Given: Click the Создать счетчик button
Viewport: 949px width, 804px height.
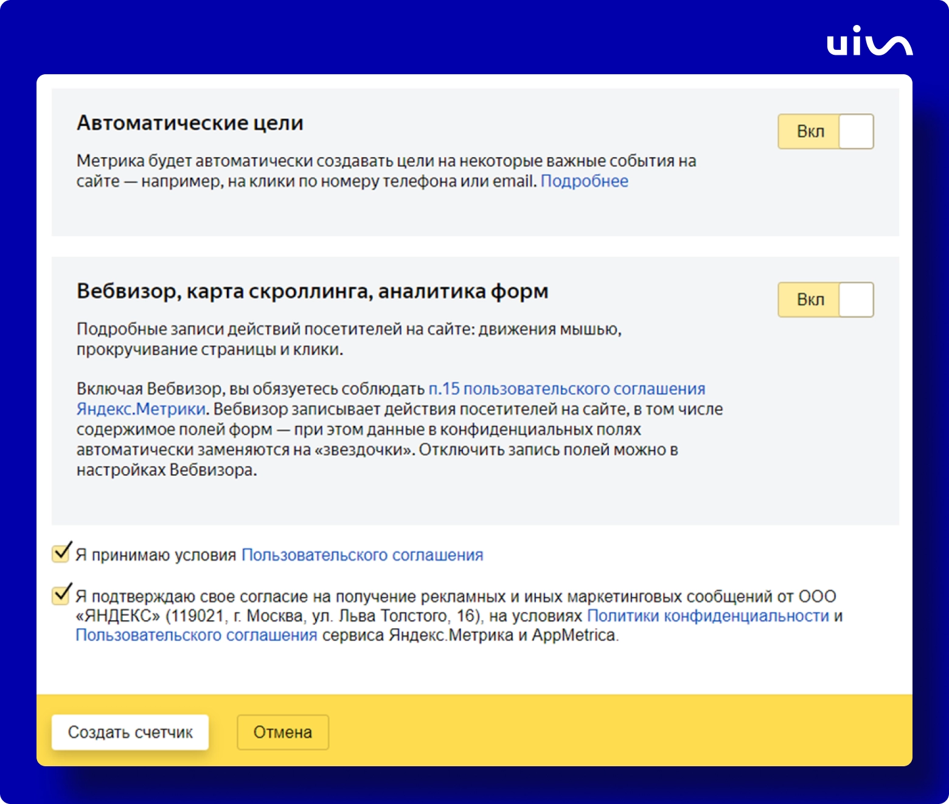Looking at the screenshot, I should 130,732.
